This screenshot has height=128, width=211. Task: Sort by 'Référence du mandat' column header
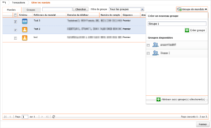tap(45, 15)
